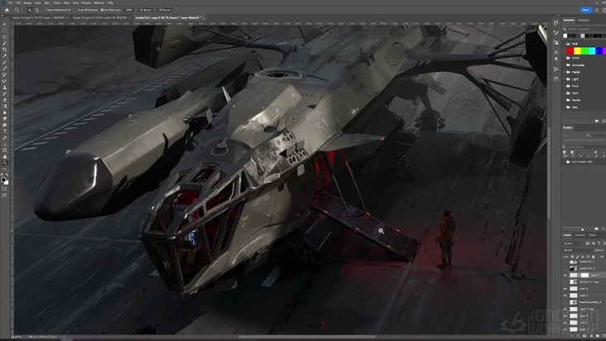
Task: Collapse the RGB swatch group
Action: click(565, 44)
